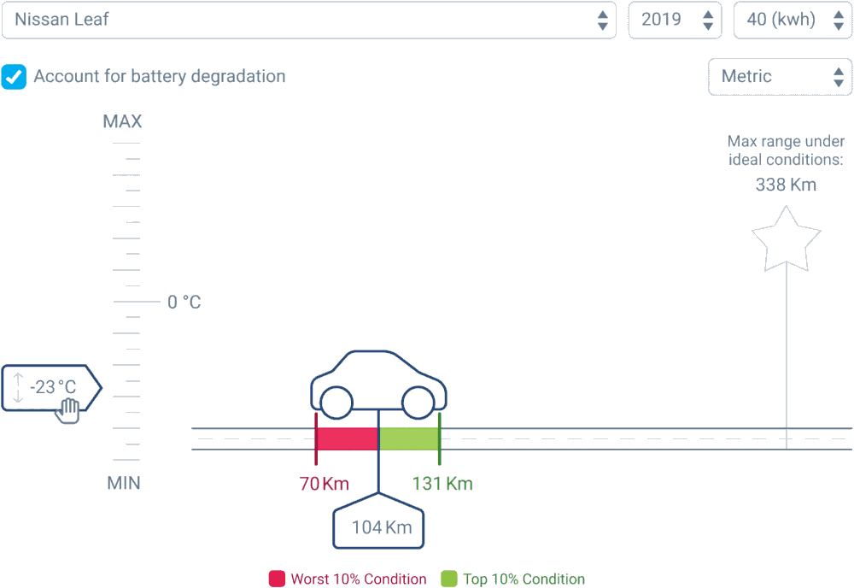Select the 70 Km worst-case range label
The image size is (854, 588).
[x=324, y=483]
